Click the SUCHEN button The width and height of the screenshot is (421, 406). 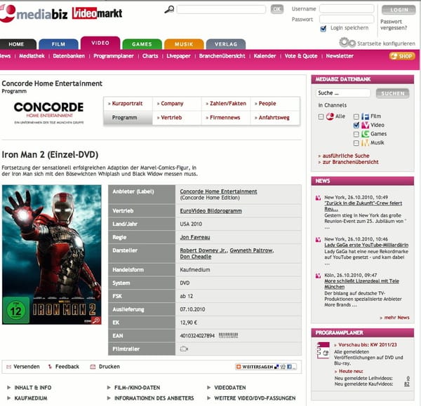[392, 93]
